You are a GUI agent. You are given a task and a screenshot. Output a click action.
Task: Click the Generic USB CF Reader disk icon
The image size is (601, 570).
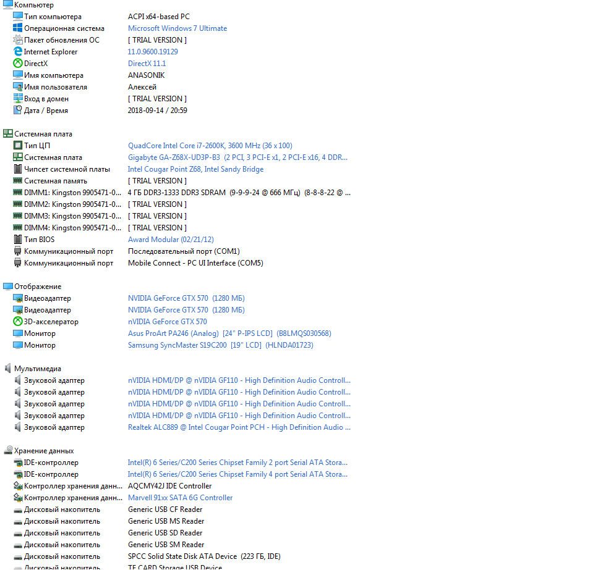pos(18,510)
